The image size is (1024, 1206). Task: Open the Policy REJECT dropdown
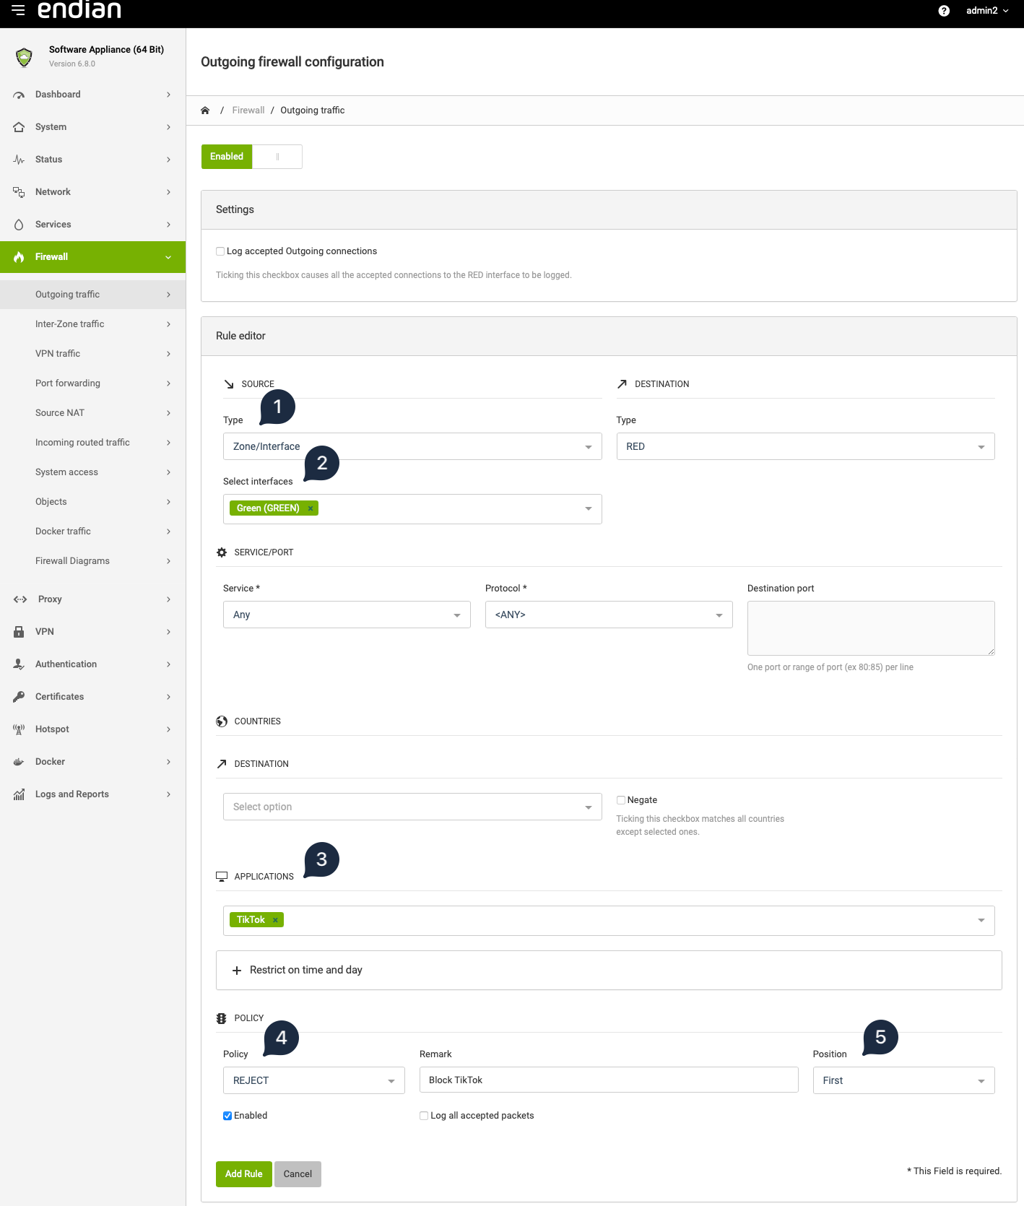(314, 1080)
